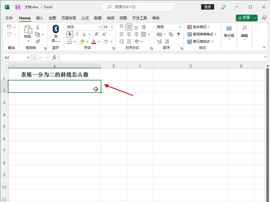270x202 pixels.
Task: Click the Paste clipboard icon
Action: [28, 29]
